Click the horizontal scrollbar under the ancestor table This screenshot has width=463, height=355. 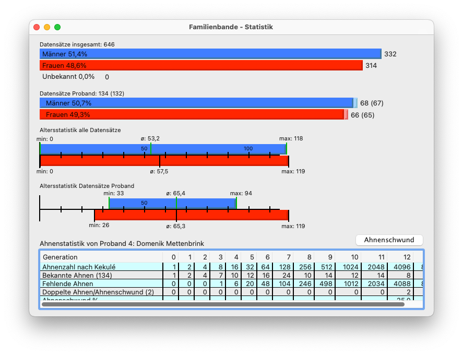(222, 304)
